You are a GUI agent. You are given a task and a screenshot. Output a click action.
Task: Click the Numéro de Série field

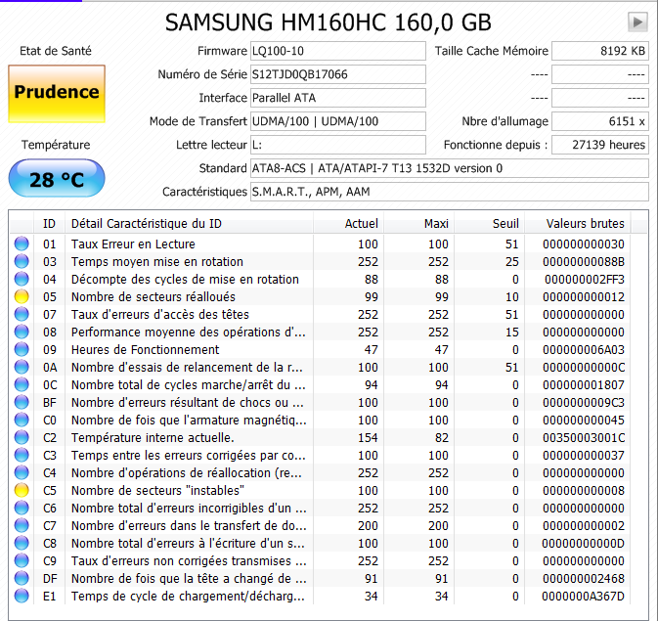tap(338, 74)
